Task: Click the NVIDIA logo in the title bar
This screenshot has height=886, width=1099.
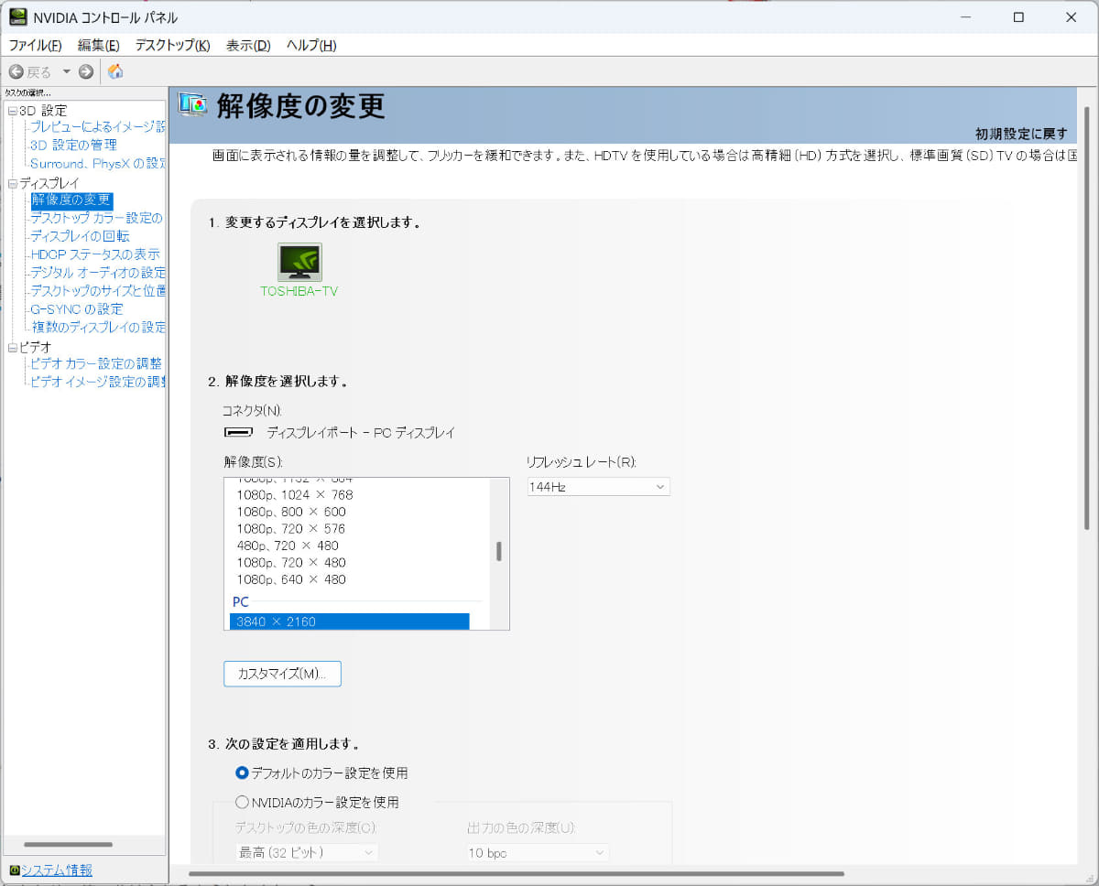Action: tap(18, 16)
